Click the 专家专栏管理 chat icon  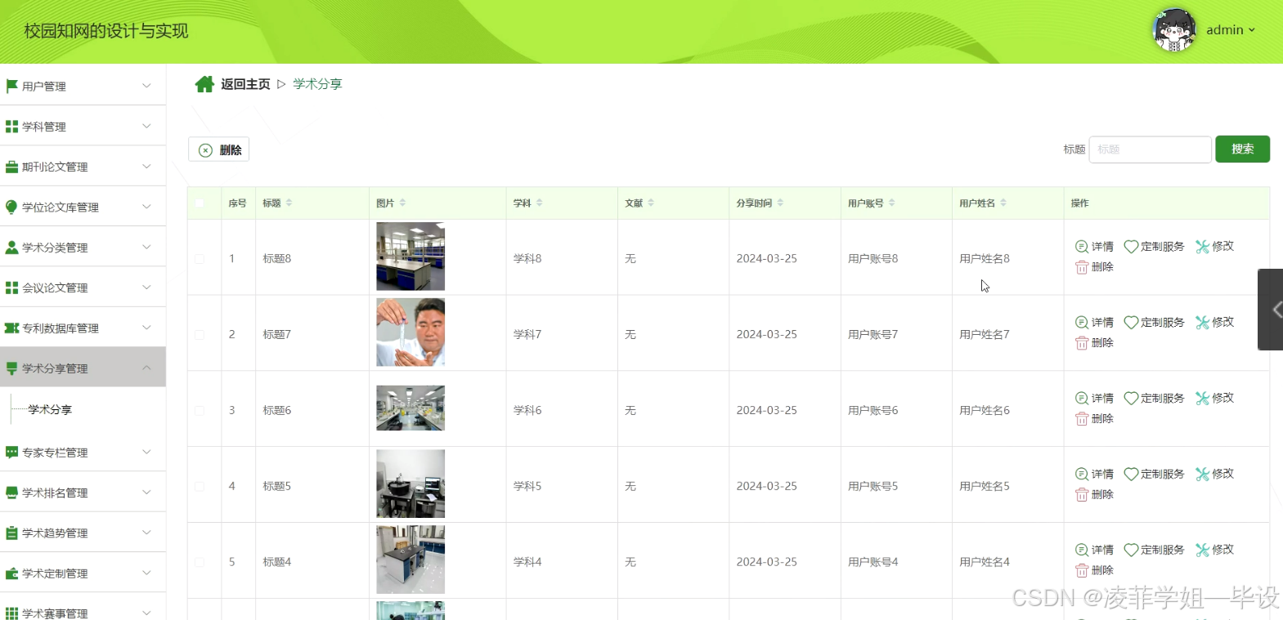(11, 453)
